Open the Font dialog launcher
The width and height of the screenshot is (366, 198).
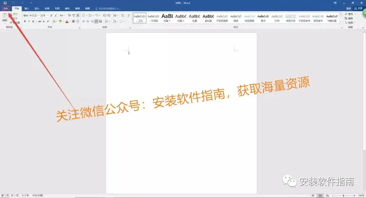tap(79, 27)
